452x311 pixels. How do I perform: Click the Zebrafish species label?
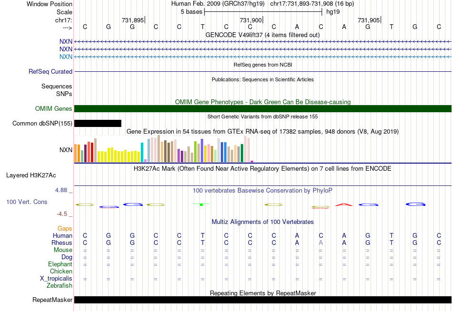[x=59, y=286]
